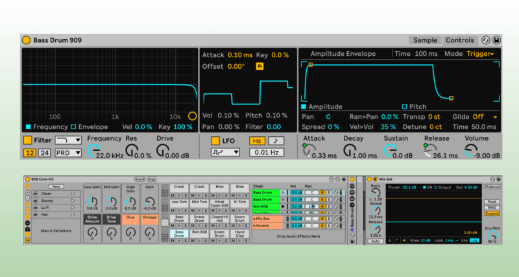Set the LFO rate to note sync
Screen dimensions: 519x277
276,141
